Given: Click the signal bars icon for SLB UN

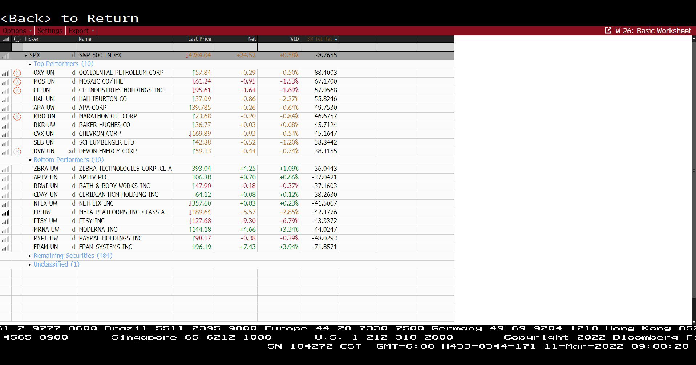Looking at the screenshot, I should tap(5, 143).
